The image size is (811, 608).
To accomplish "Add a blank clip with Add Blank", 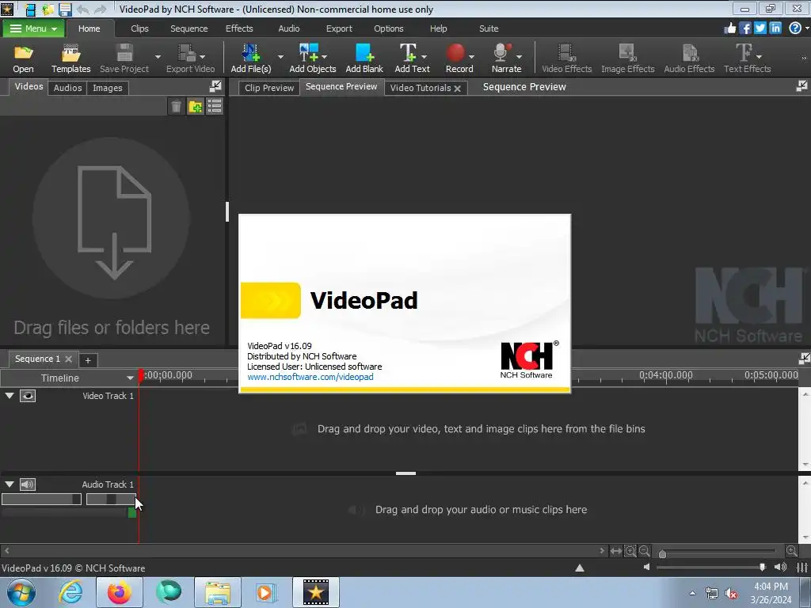I will [364, 53].
